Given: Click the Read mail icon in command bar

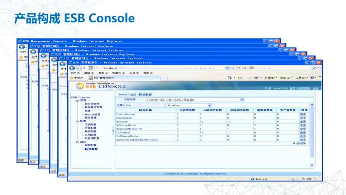Looking at the screenshot, I should coord(249,78).
